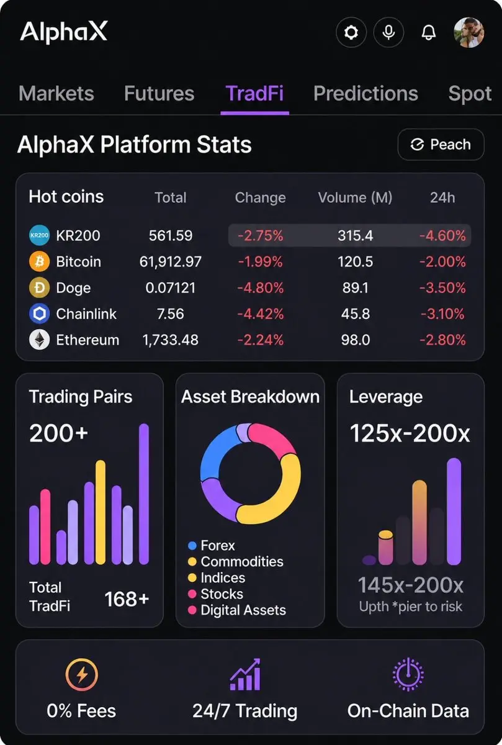Viewport: 502px width, 745px height.
Task: Select the Forex legend color dot
Action: pyautogui.click(x=192, y=546)
